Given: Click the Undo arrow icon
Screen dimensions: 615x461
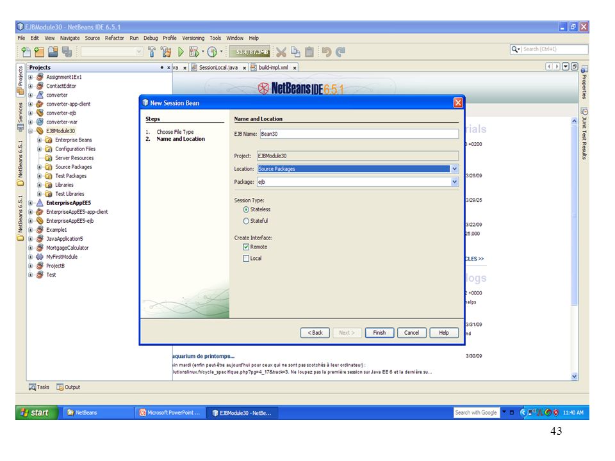Looking at the screenshot, I should (326, 52).
